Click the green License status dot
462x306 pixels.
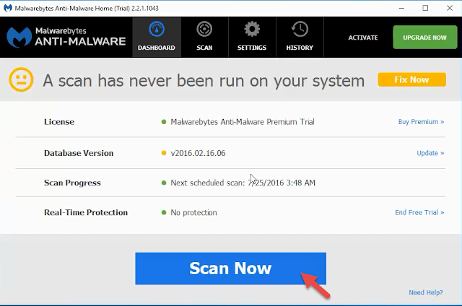click(x=164, y=122)
